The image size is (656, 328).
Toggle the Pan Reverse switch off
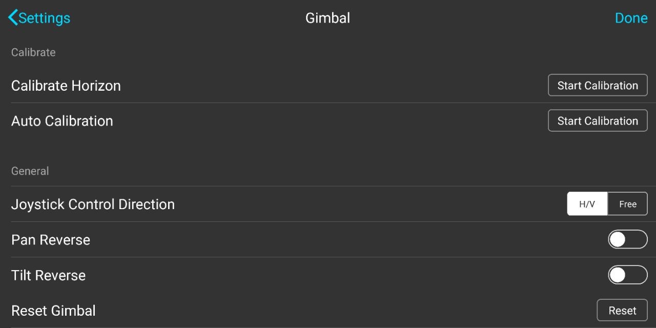pos(628,239)
